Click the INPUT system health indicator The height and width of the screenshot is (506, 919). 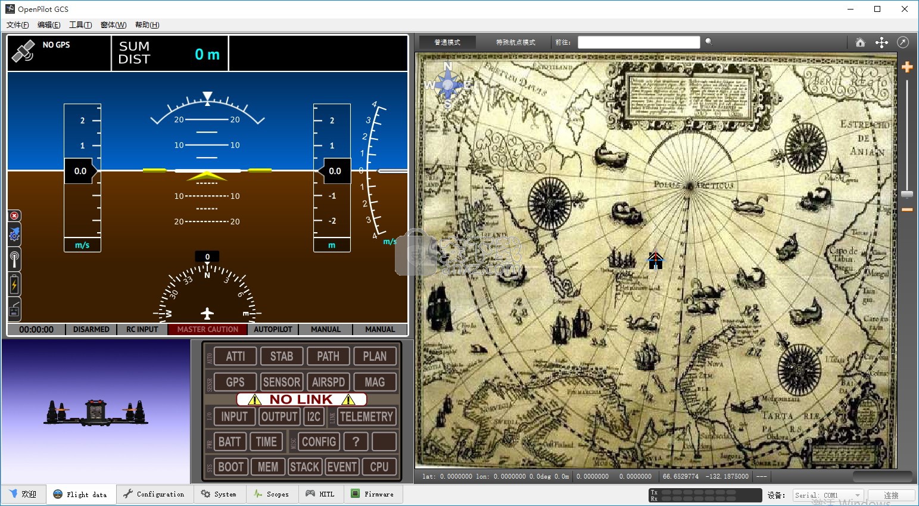click(x=235, y=417)
